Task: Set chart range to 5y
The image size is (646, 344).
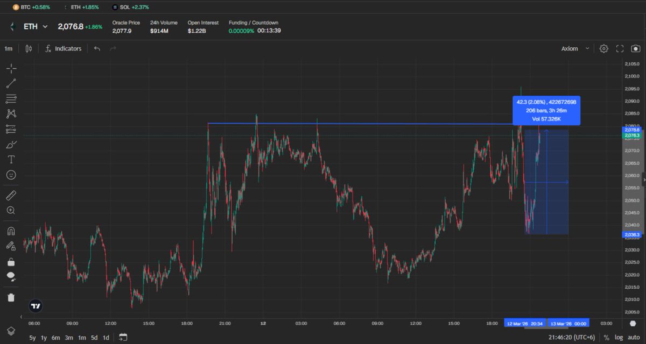Action: pos(33,338)
